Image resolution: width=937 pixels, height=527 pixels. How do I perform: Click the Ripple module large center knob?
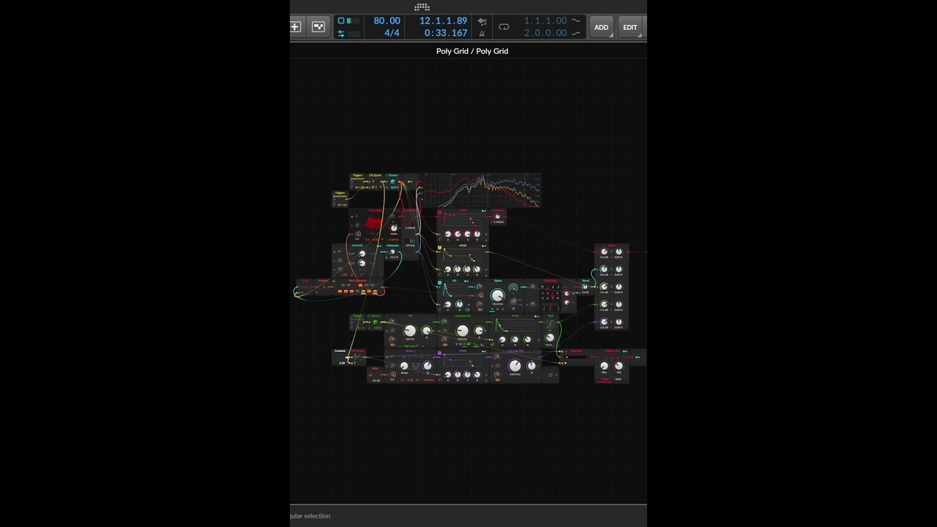(498, 296)
